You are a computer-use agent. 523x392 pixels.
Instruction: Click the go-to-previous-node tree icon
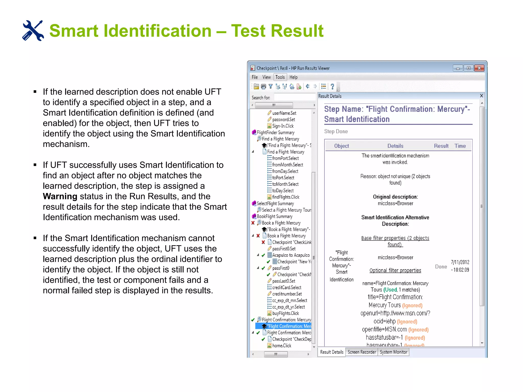[x=285, y=87]
